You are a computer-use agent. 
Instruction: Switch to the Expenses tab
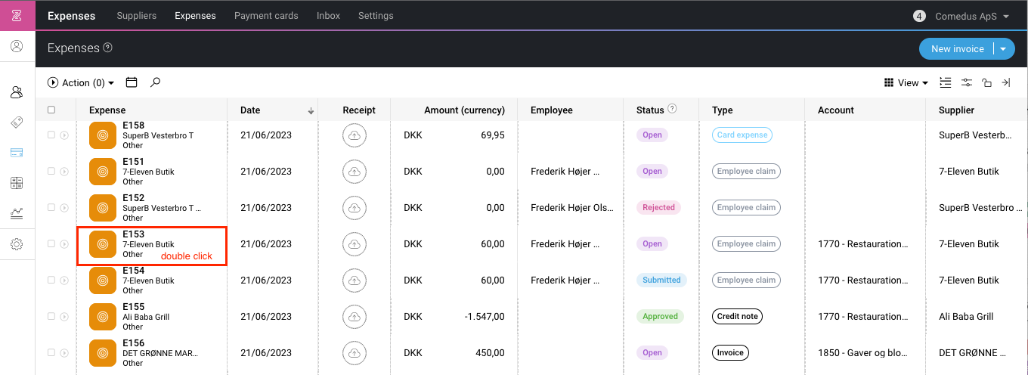[x=195, y=15]
